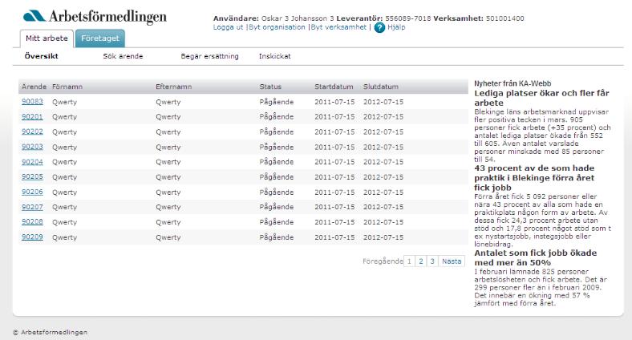
Task: Click the footer © Arbetsförmedlingen text
Action: tap(50, 332)
